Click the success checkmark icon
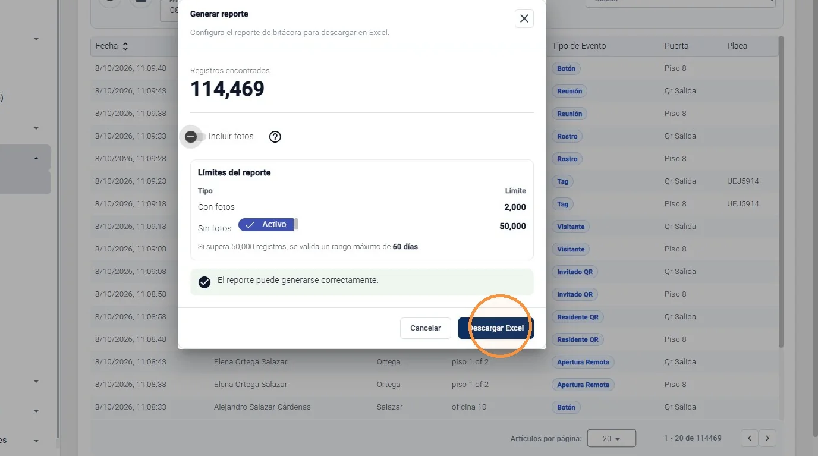Viewport: 818px width, 456px height. click(204, 282)
